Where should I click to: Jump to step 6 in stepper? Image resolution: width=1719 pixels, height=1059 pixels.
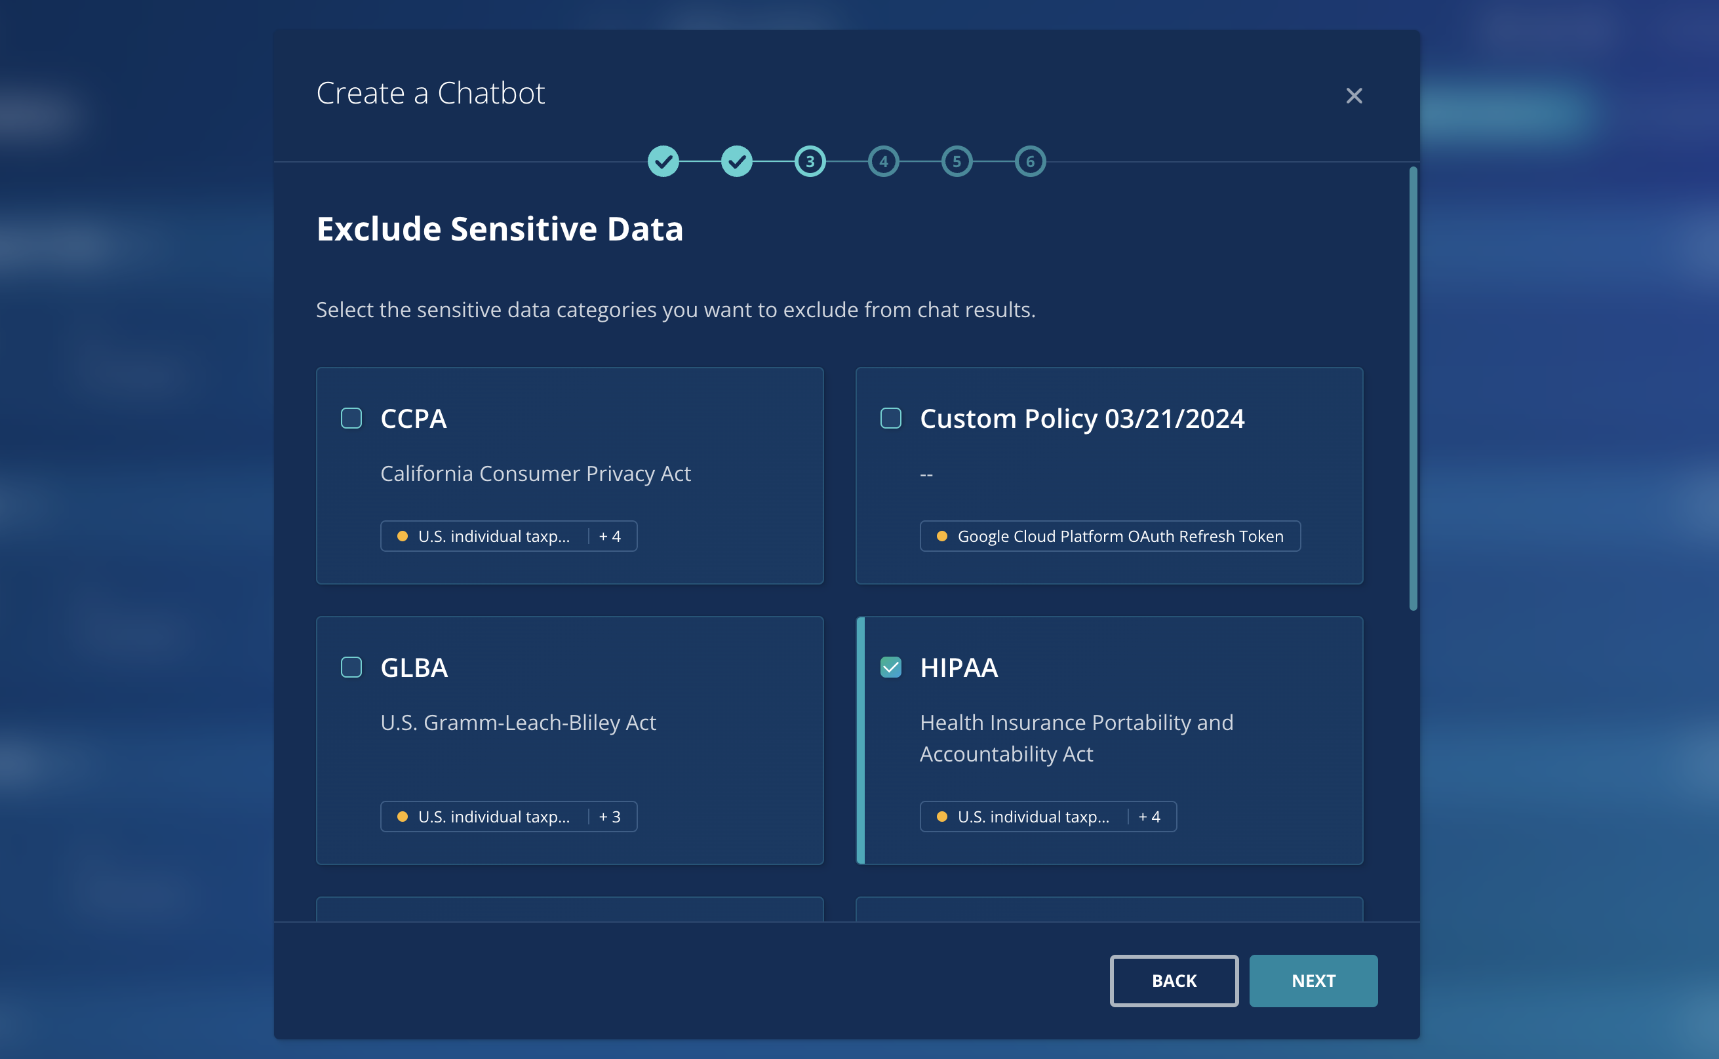pyautogui.click(x=1030, y=162)
